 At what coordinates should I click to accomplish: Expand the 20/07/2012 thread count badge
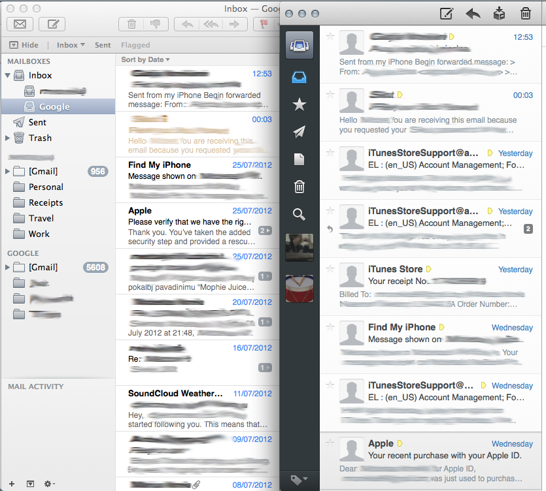click(265, 322)
